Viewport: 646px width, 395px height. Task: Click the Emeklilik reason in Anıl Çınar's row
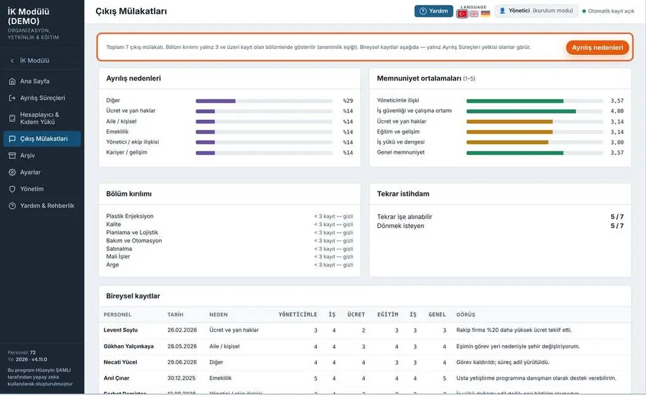coord(220,378)
